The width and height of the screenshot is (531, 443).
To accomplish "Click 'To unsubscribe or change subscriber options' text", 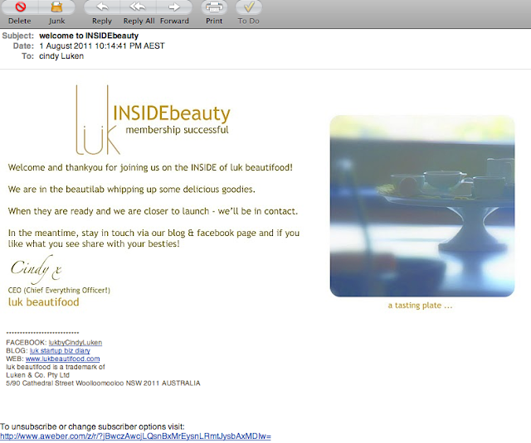I will click(92, 426).
